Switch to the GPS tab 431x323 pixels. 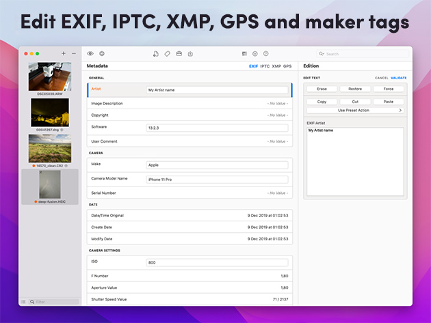coord(287,66)
